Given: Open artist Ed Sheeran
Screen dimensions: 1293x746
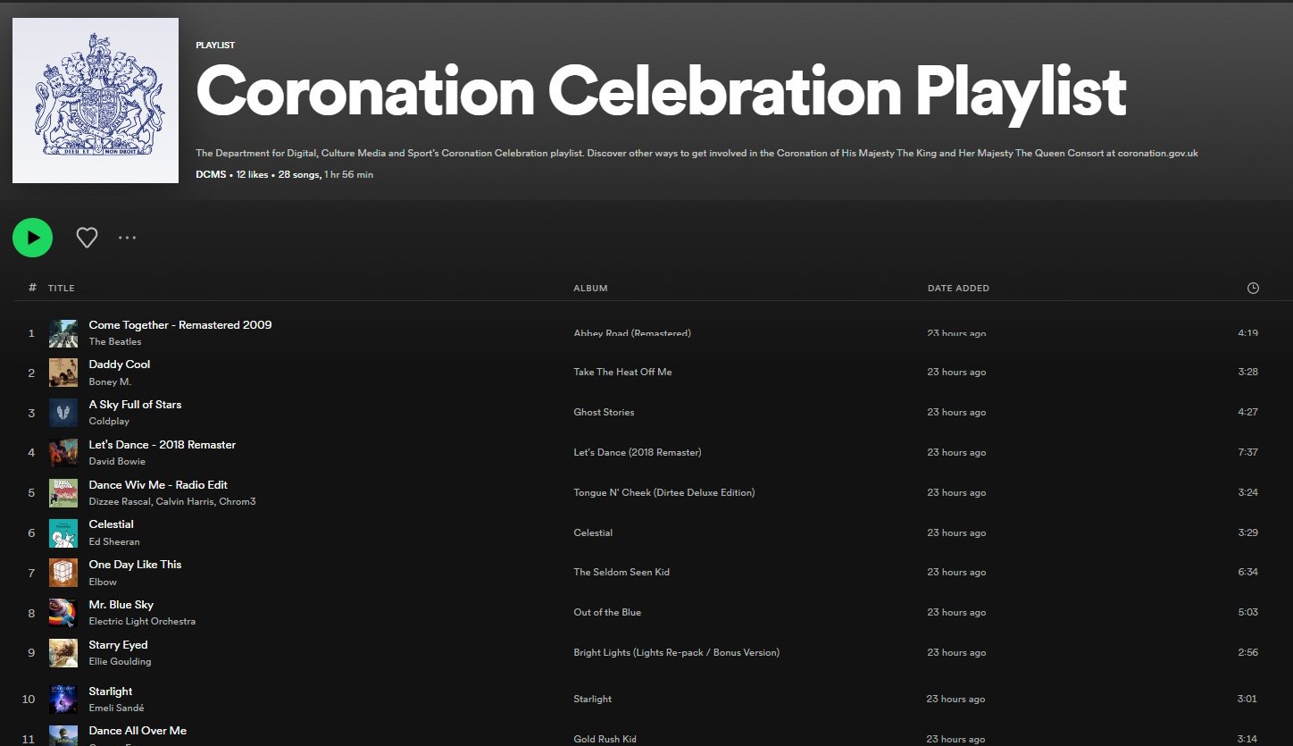Looking at the screenshot, I should point(114,541).
